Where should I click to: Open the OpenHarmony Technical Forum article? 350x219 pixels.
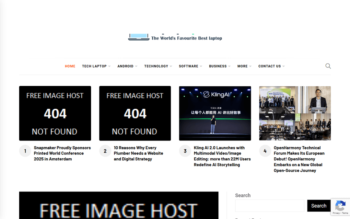pyautogui.click(x=299, y=159)
